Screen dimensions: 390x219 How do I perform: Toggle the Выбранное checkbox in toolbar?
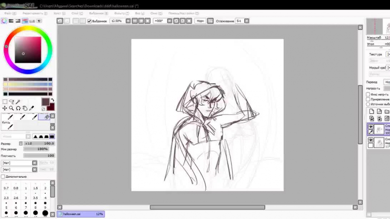pos(89,21)
